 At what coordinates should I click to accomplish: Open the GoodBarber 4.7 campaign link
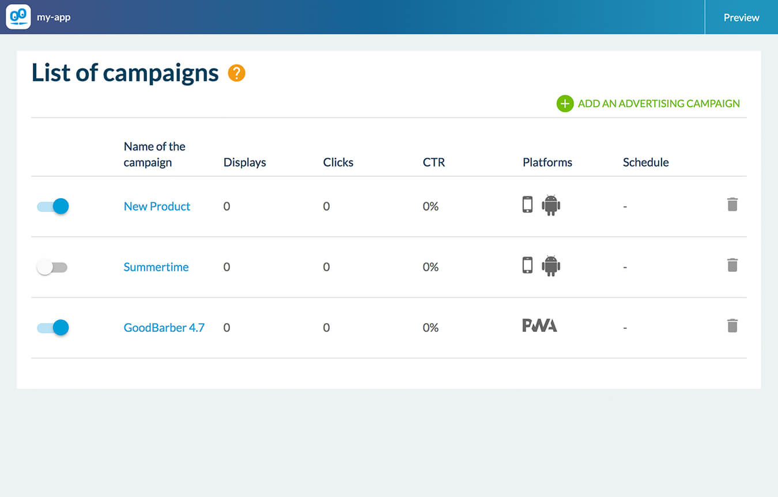(x=164, y=328)
